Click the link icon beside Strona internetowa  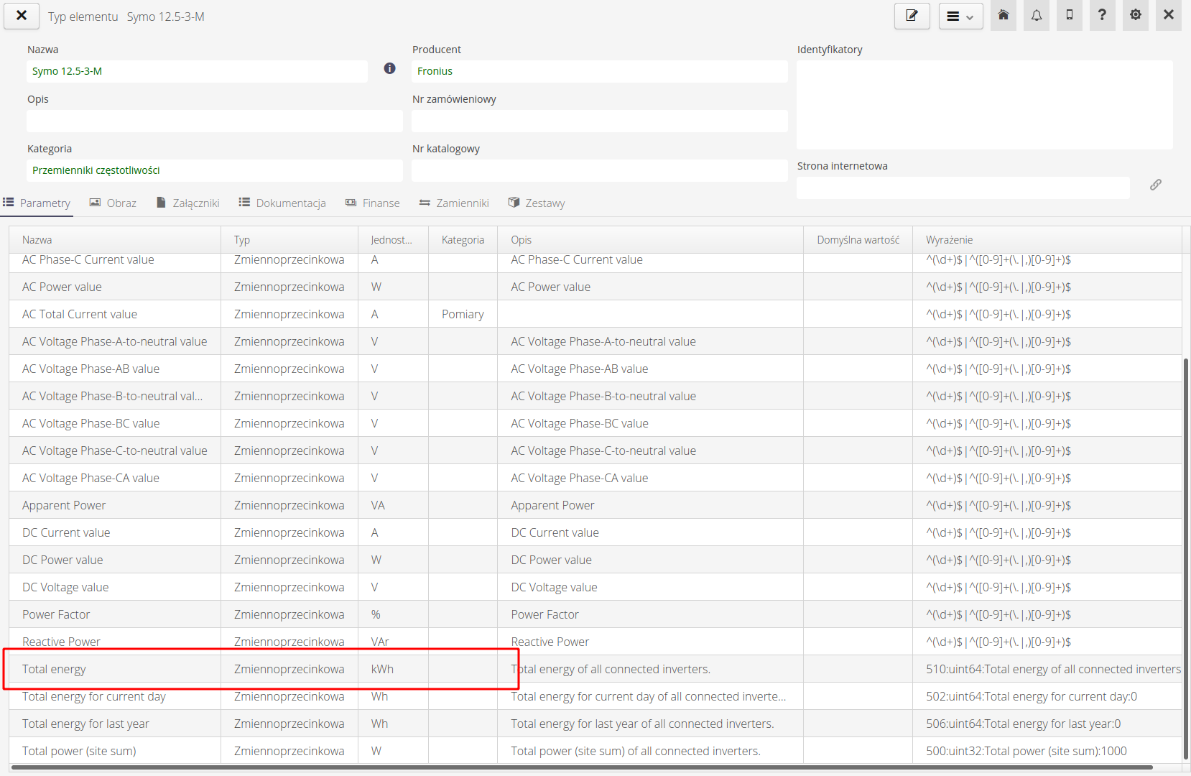tap(1155, 185)
